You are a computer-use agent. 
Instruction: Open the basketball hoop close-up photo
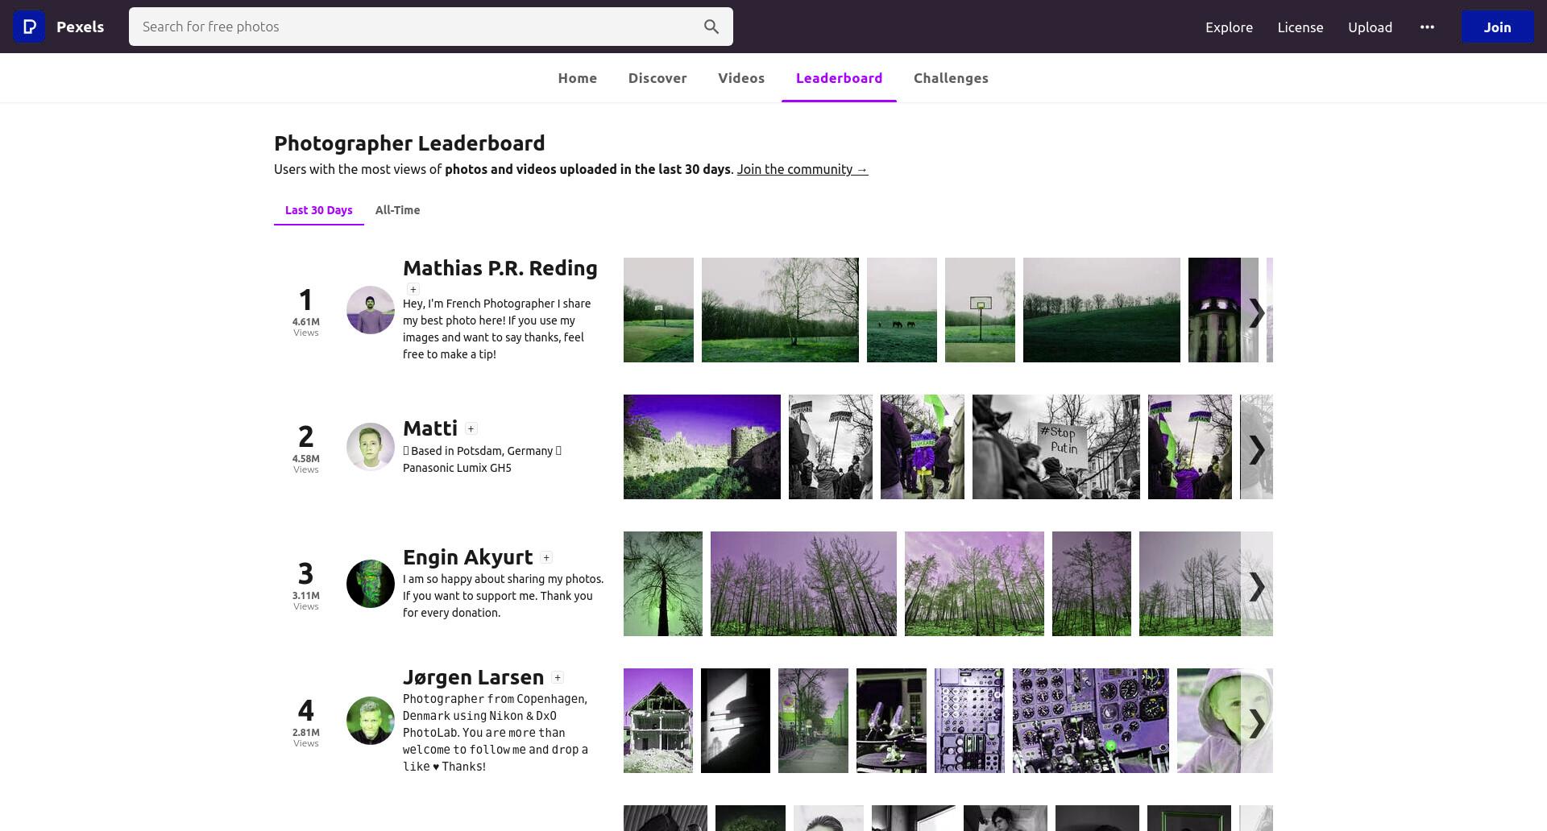[980, 310]
